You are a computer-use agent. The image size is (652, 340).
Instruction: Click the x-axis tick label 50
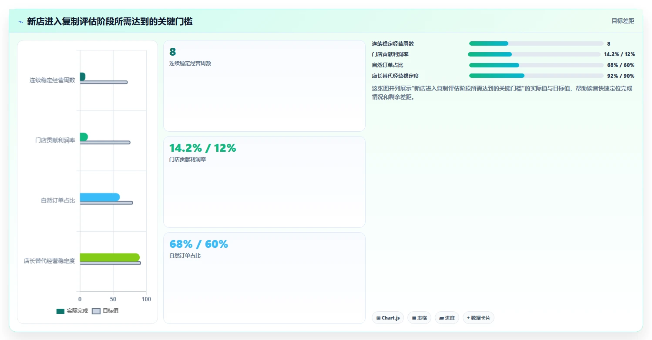(113, 299)
